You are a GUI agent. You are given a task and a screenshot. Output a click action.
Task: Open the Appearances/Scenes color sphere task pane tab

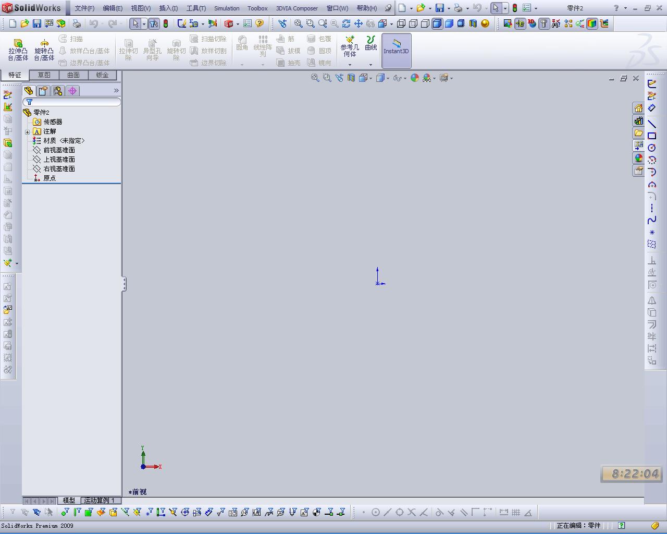tap(638, 158)
